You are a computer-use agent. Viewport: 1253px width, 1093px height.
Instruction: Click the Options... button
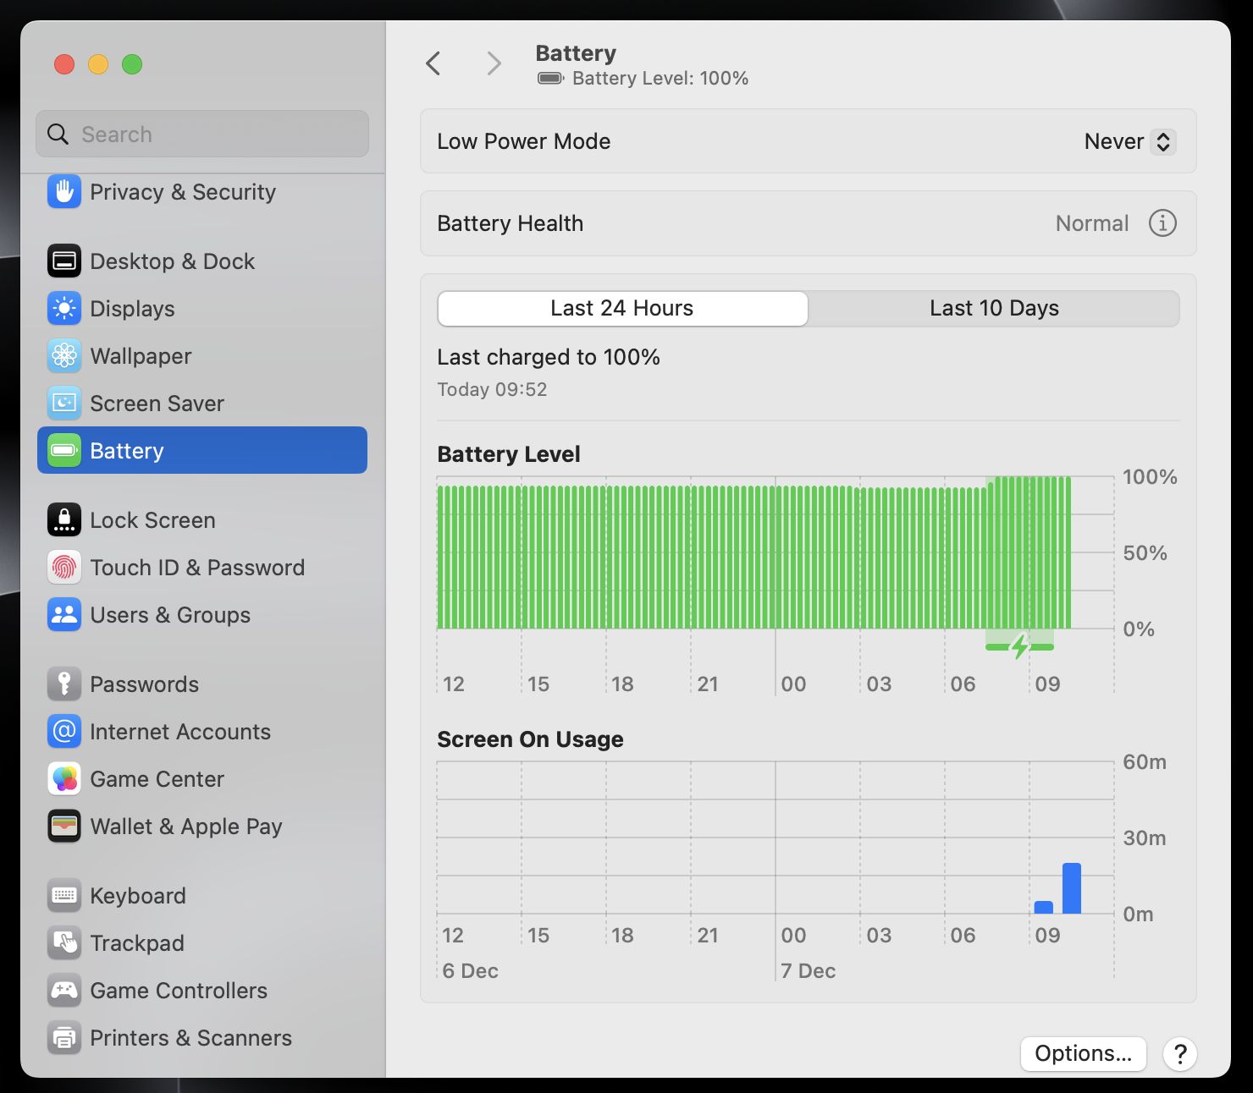pyautogui.click(x=1083, y=1054)
